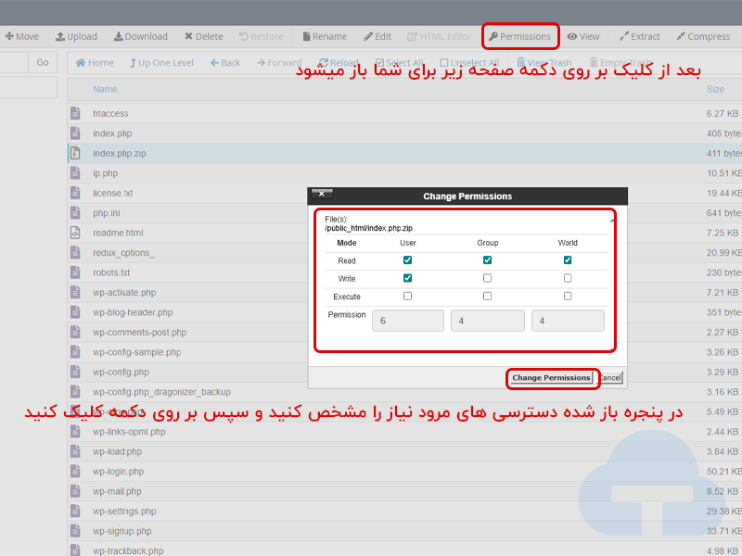Select the wp-mail.php file icon

coord(75,490)
